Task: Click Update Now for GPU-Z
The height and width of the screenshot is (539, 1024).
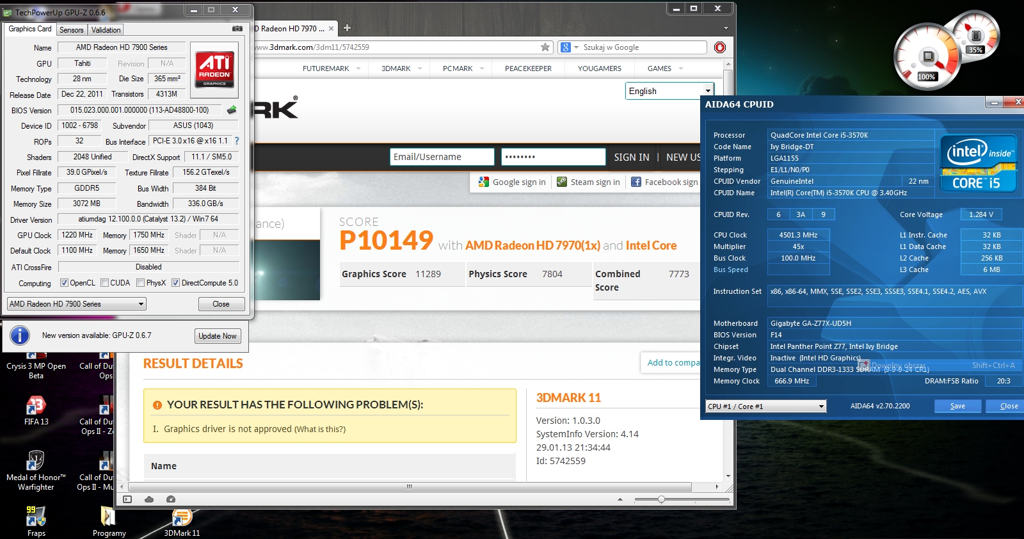Action: pyautogui.click(x=218, y=336)
